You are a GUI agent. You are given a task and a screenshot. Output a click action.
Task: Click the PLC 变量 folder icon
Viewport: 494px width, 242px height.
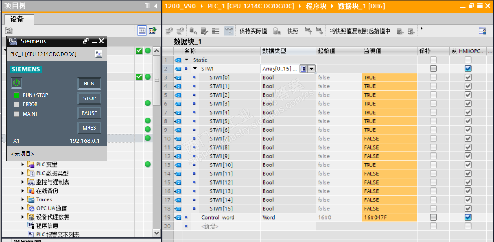tap(31, 164)
